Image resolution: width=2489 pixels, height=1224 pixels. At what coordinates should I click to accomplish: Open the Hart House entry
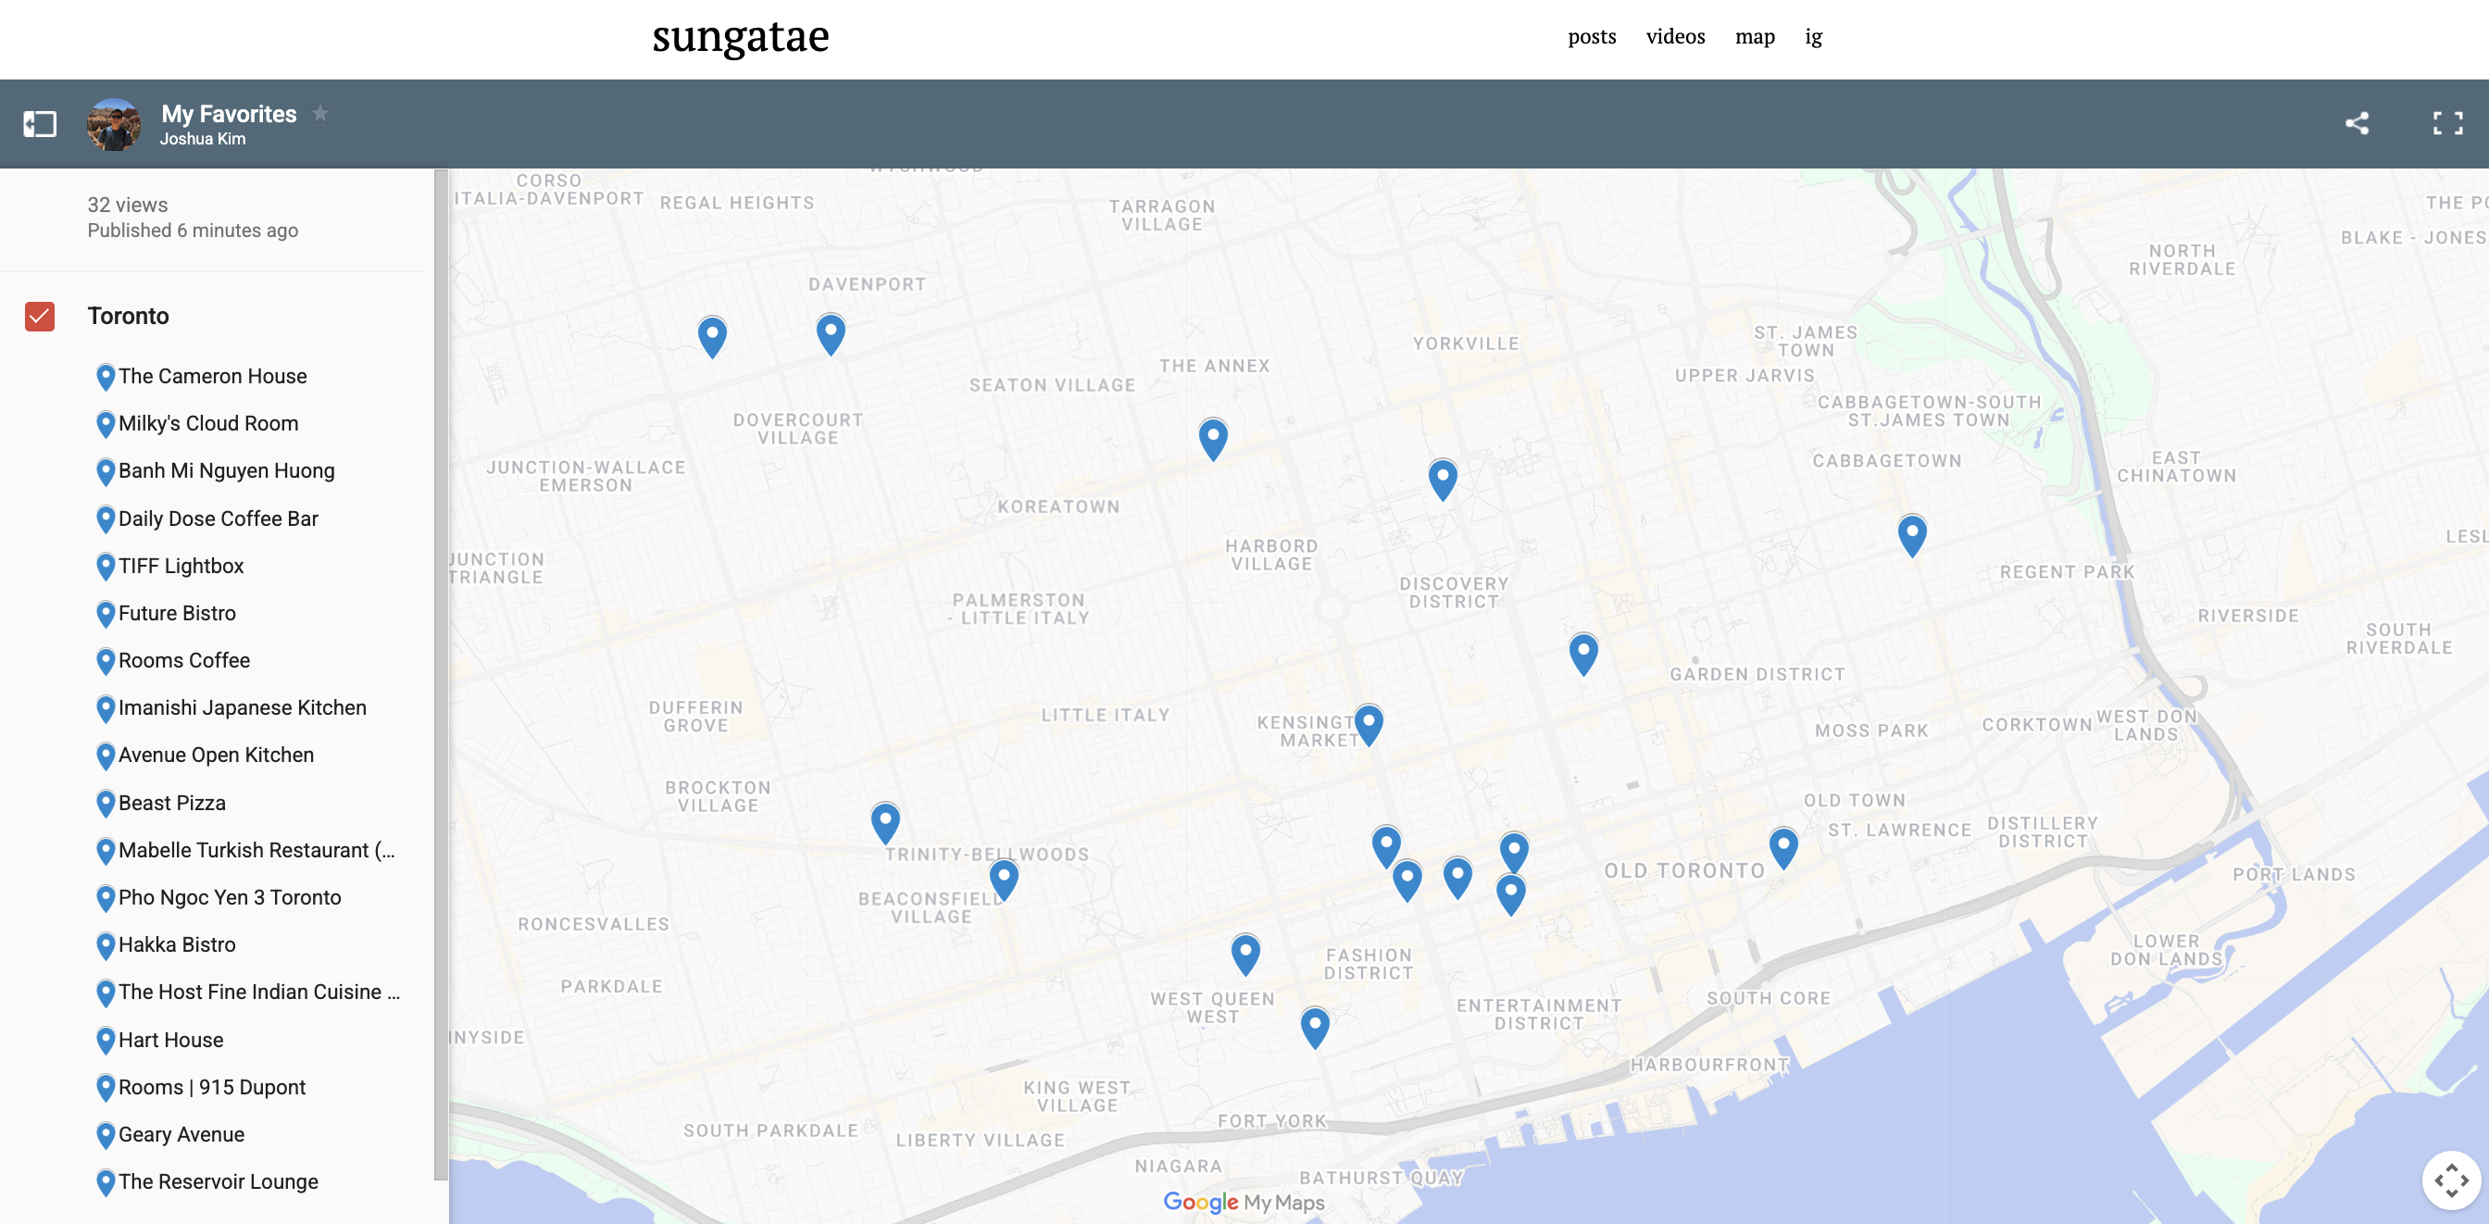(x=171, y=1041)
